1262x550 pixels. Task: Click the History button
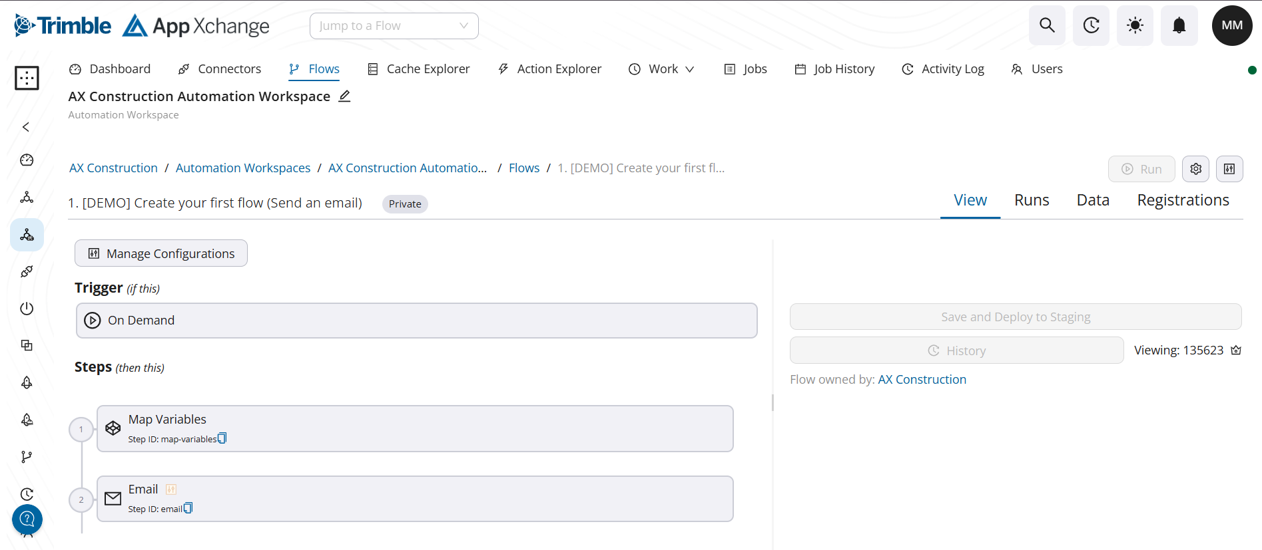(956, 350)
